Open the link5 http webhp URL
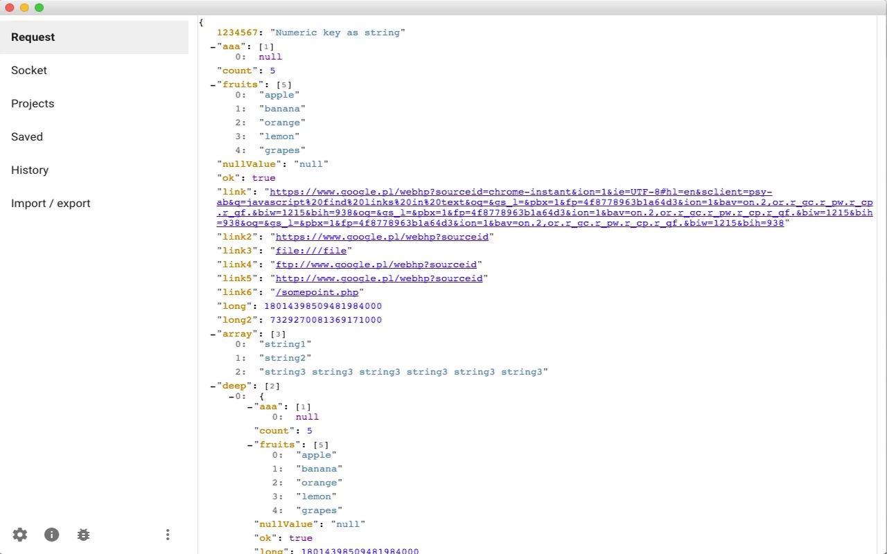This screenshot has width=887, height=554. point(379,278)
